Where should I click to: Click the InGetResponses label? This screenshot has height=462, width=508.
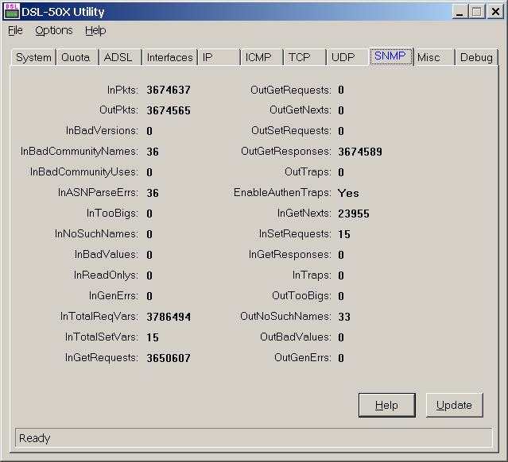[290, 255]
